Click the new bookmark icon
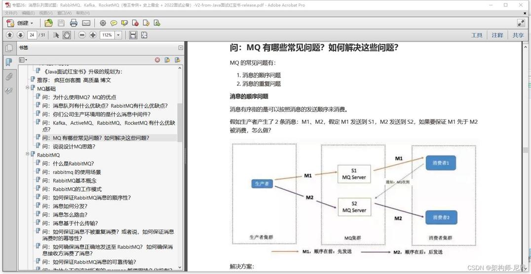The height and width of the screenshot is (274, 531). 167,60
